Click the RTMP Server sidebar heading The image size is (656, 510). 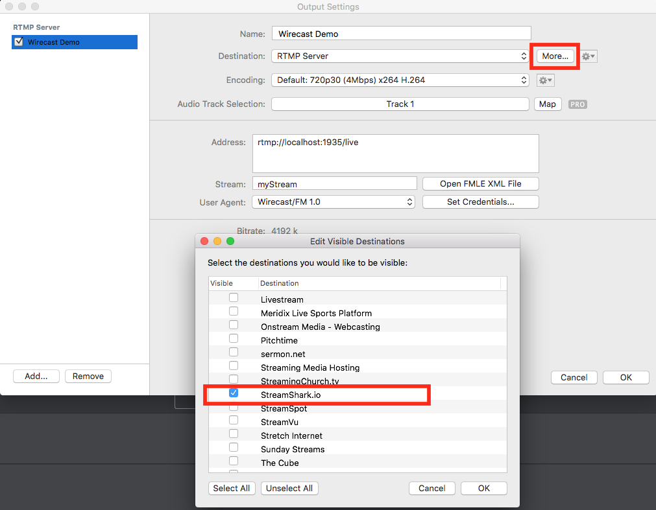point(36,27)
